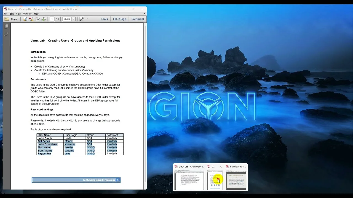Click the Open label in the toolbar
The width and height of the screenshot is (353, 198).
(14, 19)
